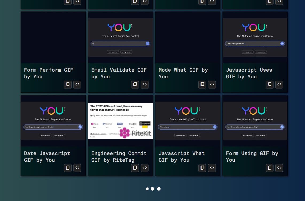Select the first pagination dot
The height and width of the screenshot is (201, 305).
147,189
